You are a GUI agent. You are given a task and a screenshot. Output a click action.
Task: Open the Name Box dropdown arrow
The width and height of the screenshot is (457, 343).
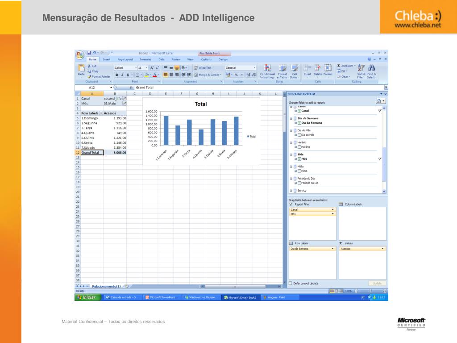tap(111, 88)
